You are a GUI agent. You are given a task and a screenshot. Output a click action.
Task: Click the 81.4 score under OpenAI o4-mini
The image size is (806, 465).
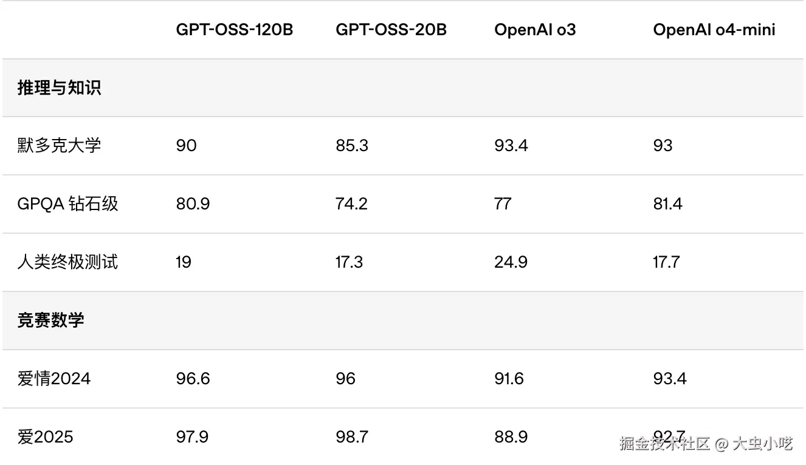pos(667,204)
